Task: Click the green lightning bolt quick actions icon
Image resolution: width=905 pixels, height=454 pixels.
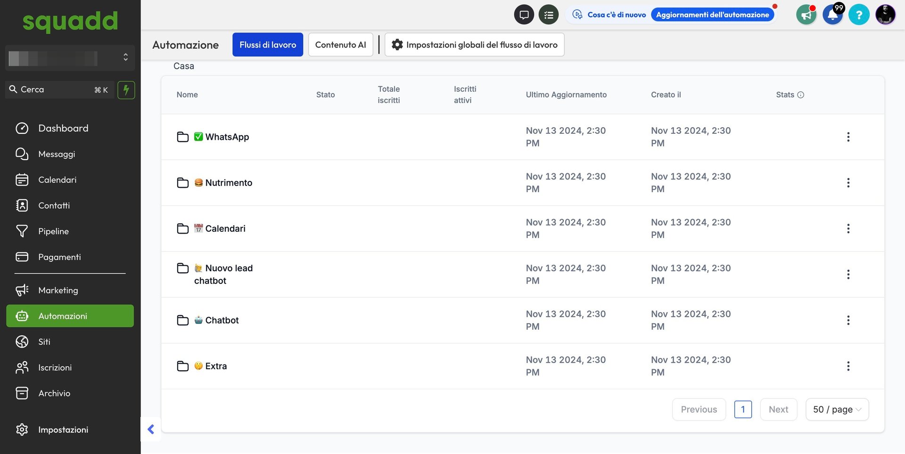Action: click(x=126, y=89)
